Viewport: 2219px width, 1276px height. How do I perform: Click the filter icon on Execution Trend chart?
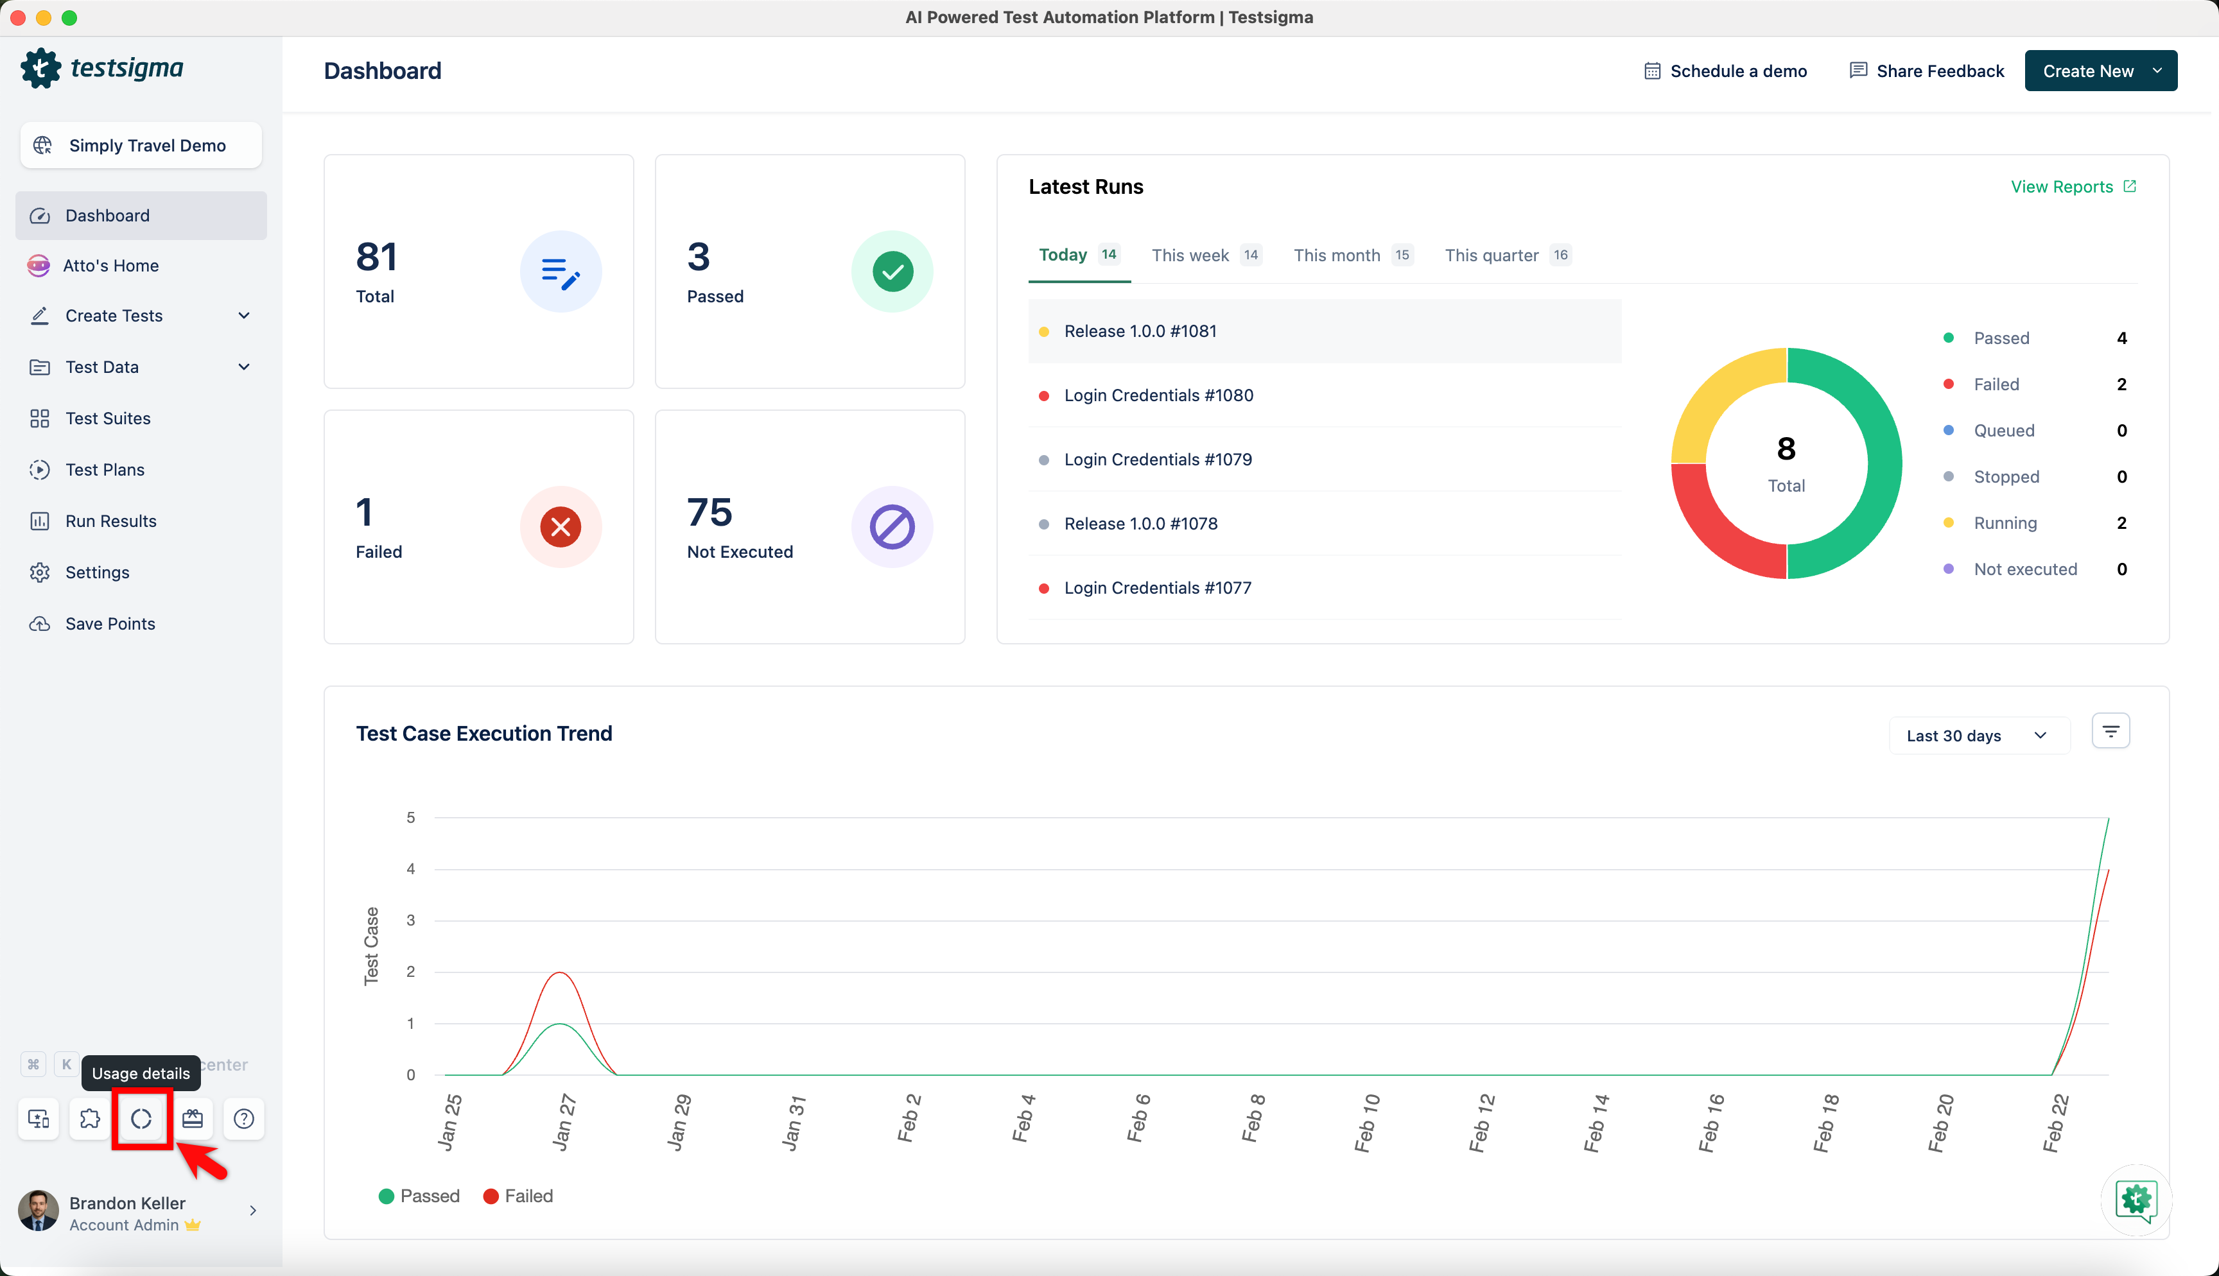click(x=2110, y=730)
